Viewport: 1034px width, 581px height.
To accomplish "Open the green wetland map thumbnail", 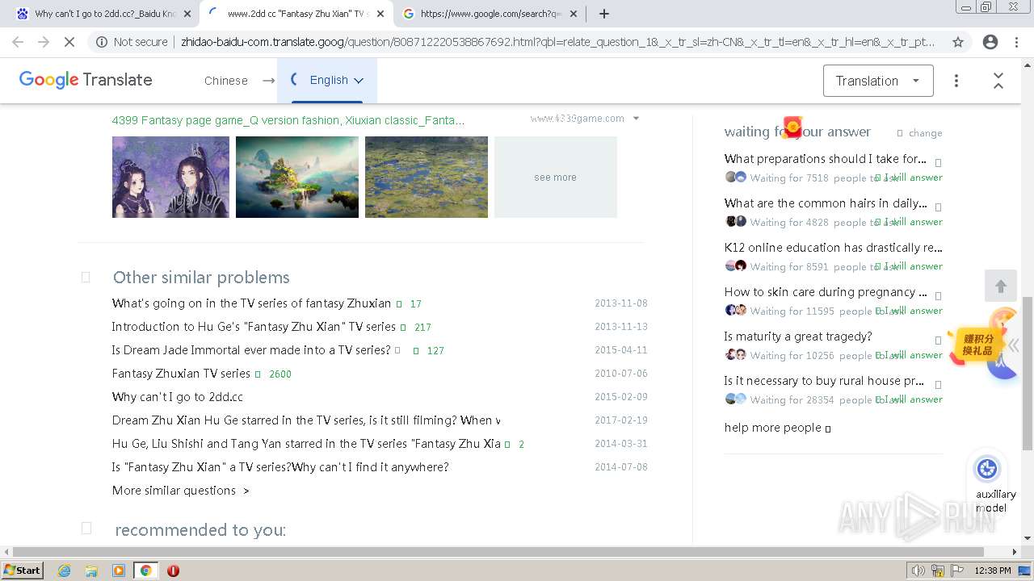I will 427,177.
